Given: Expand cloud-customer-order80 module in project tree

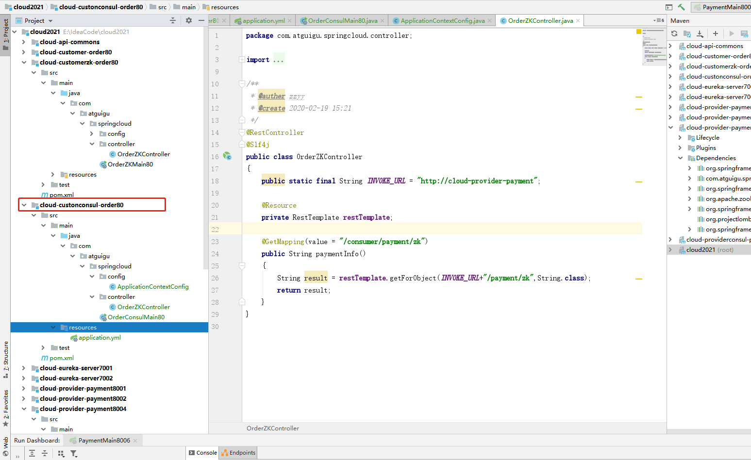Looking at the screenshot, I should coord(24,52).
